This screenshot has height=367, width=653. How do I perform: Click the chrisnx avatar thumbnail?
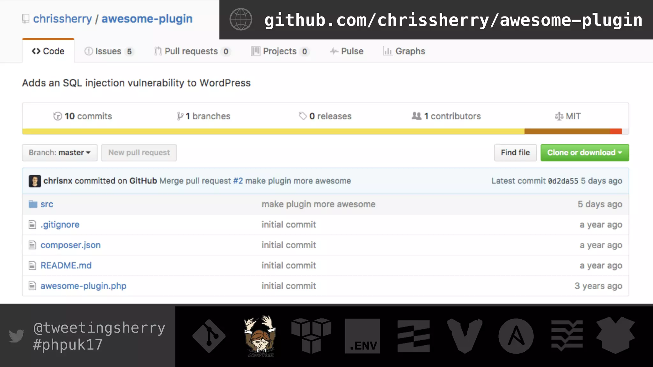point(35,181)
